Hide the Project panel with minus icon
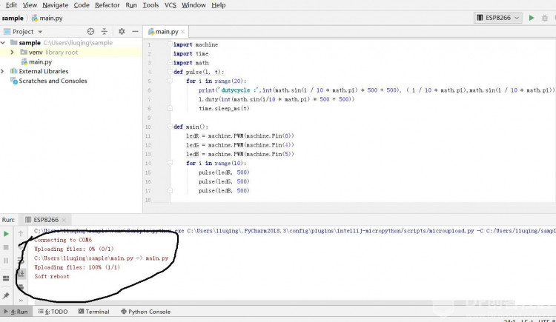 point(135,32)
